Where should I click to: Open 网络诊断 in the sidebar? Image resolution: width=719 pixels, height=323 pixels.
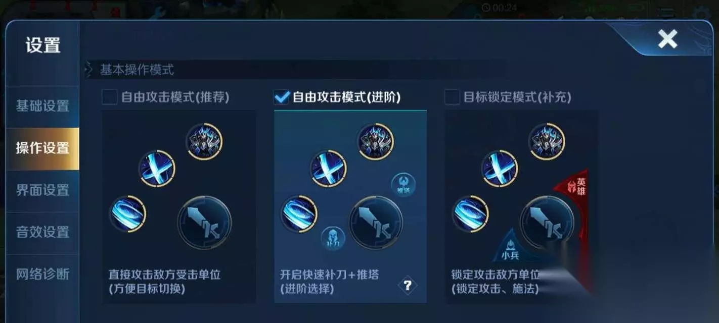point(42,274)
